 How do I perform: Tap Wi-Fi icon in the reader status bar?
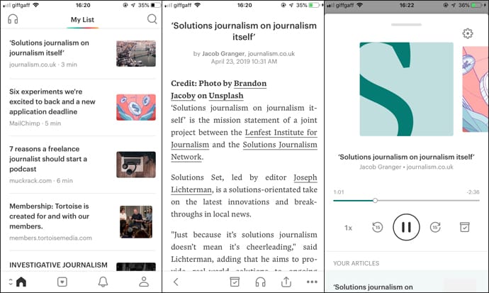tap(197, 5)
